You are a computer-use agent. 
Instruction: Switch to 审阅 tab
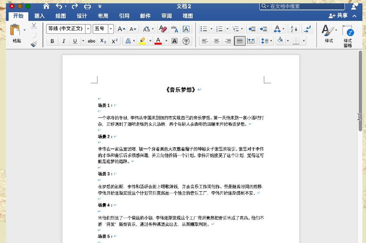166,16
